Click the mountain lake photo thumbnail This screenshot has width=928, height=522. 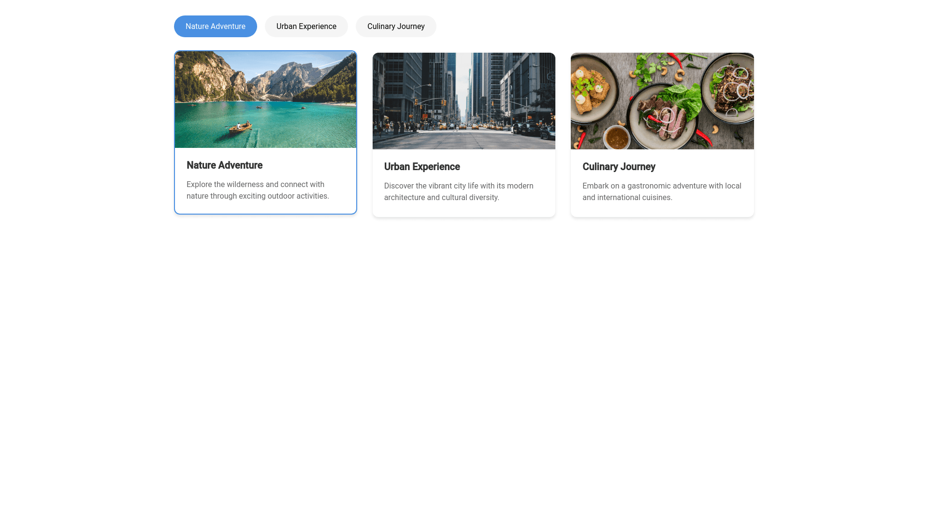click(x=265, y=99)
